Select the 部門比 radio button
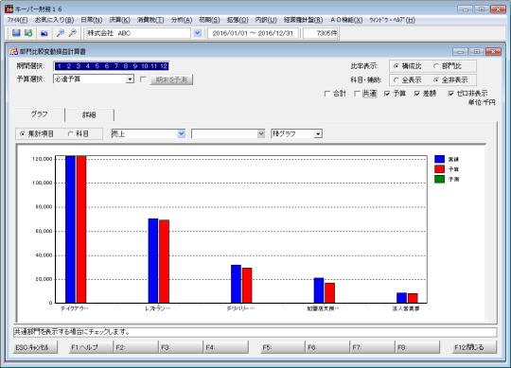511x368 pixels. point(436,66)
